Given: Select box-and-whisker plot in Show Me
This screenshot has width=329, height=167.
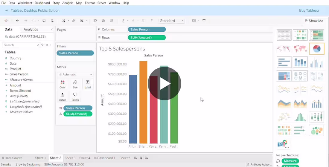Looking at the screenshot, I should tap(316, 117).
